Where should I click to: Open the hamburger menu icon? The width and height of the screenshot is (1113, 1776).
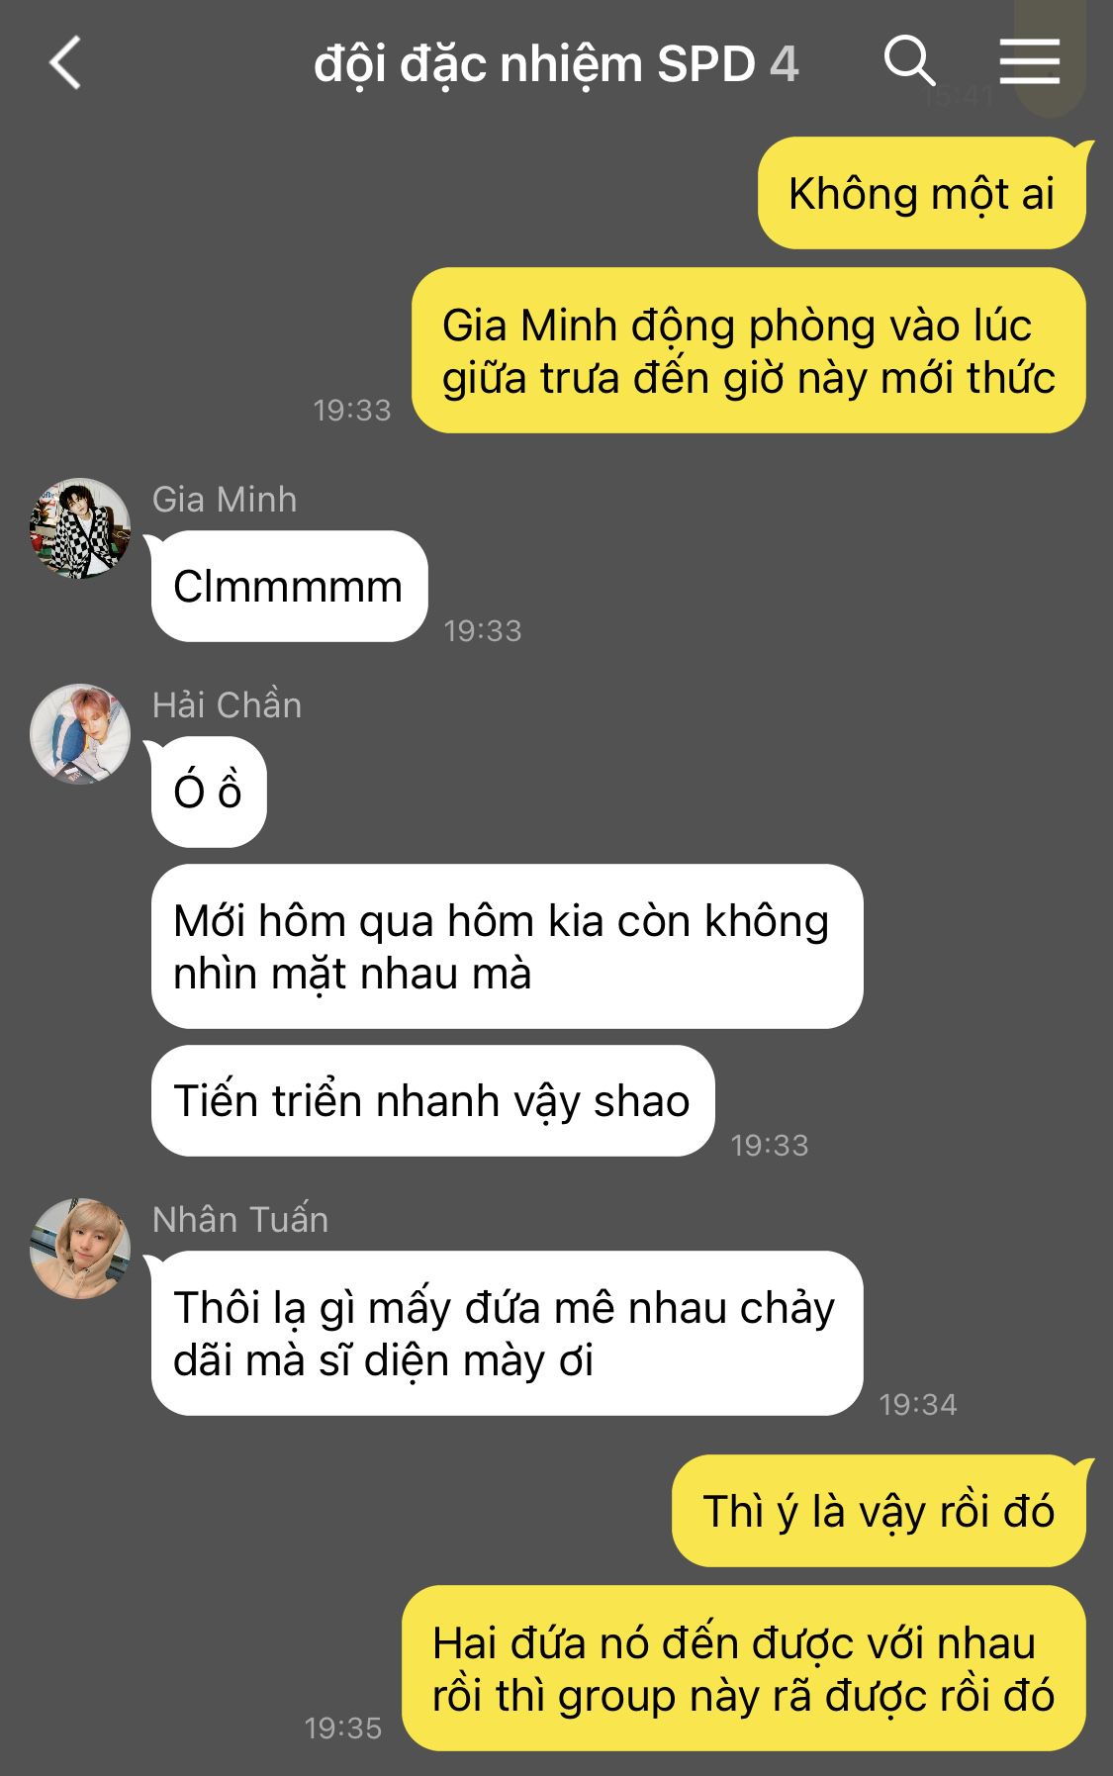pos(1029,61)
